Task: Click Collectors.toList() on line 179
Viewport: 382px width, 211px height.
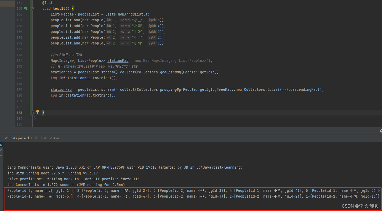Action: click(x=265, y=89)
